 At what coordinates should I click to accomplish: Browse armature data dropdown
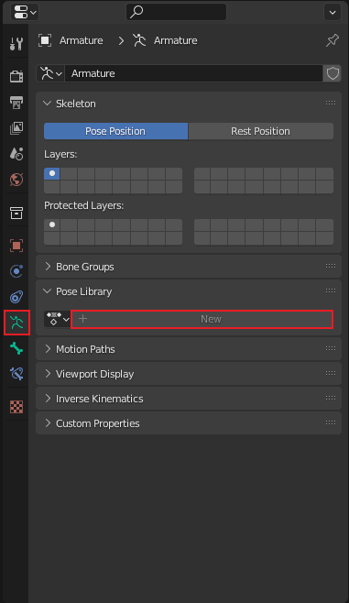(x=51, y=73)
